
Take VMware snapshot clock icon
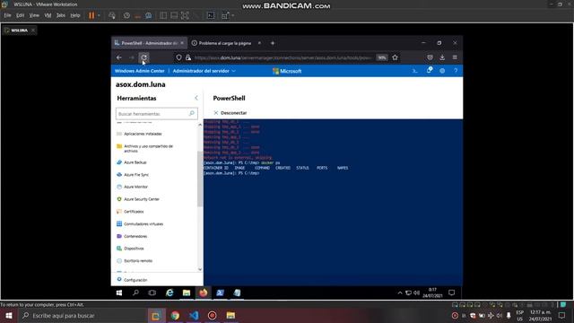pyautogui.click(x=126, y=15)
